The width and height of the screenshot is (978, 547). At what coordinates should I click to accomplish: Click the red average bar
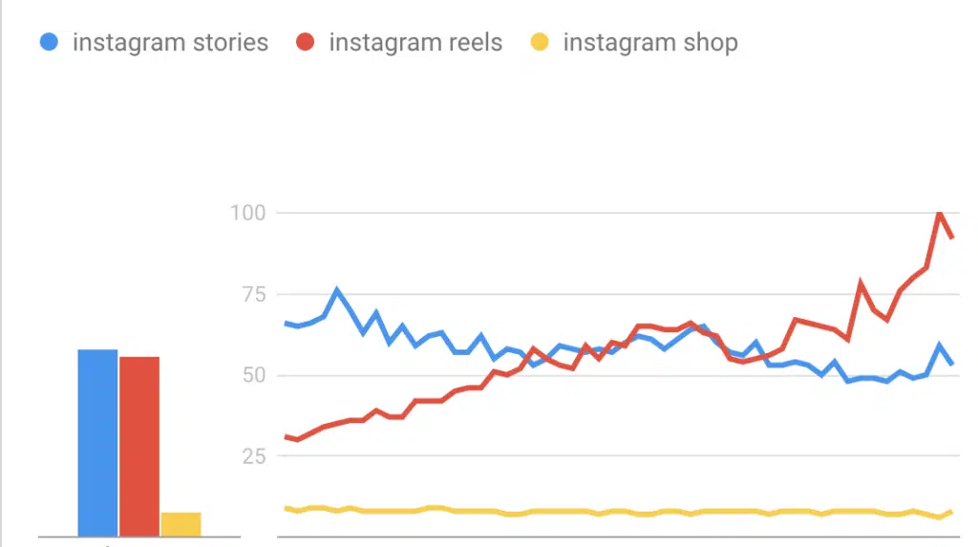point(139,447)
